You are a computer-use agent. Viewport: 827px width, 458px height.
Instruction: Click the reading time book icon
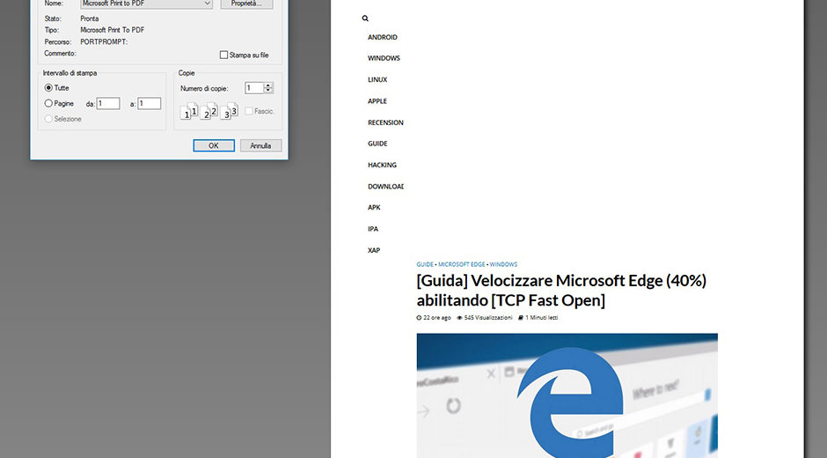(x=521, y=318)
